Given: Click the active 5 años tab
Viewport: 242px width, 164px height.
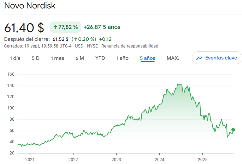Looking at the screenshot, I should [x=147, y=58].
